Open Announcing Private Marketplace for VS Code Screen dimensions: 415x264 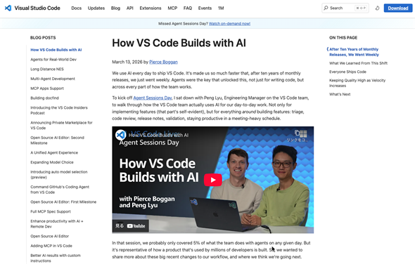tap(61, 125)
